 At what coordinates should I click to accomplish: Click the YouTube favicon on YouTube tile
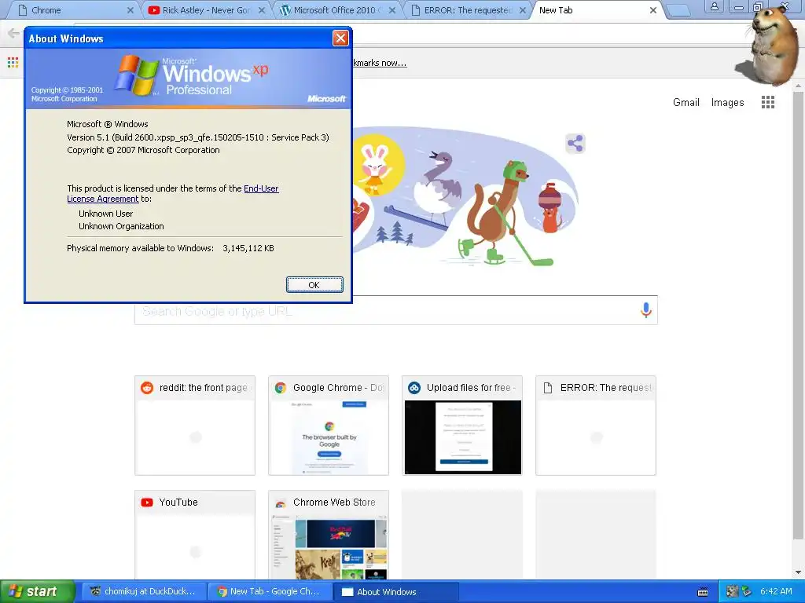147,502
